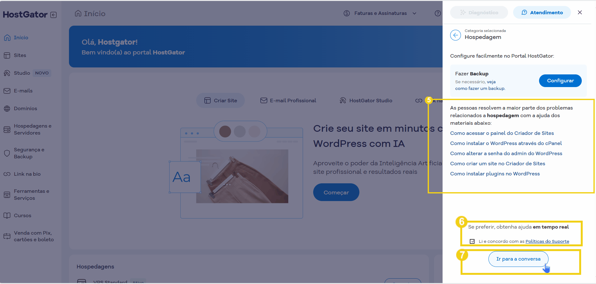Open 'Como criar um site no Criador de Sites'
Image resolution: width=596 pixels, height=284 pixels.
pos(498,164)
